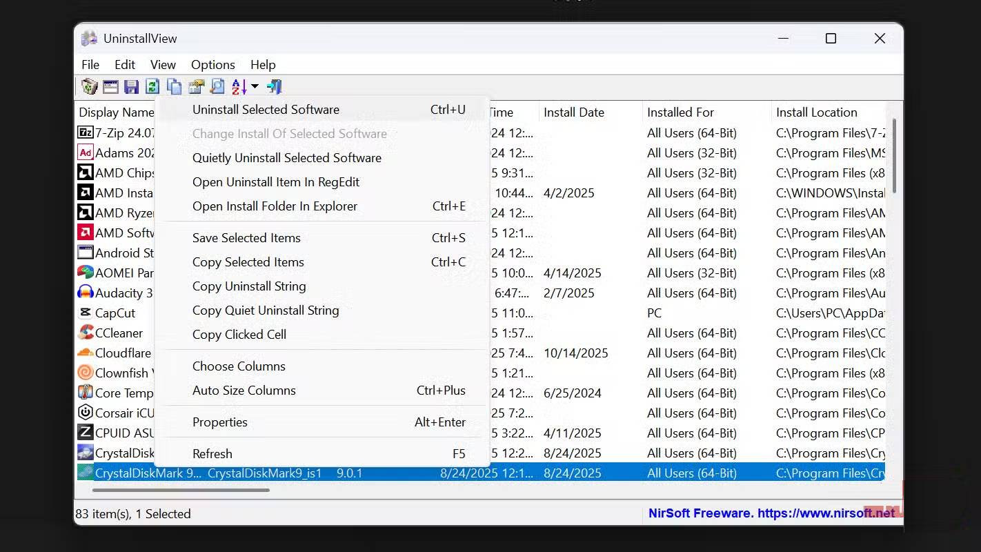The width and height of the screenshot is (981, 552).
Task: Choose Quietly Uninstall Selected Software
Action: click(286, 158)
